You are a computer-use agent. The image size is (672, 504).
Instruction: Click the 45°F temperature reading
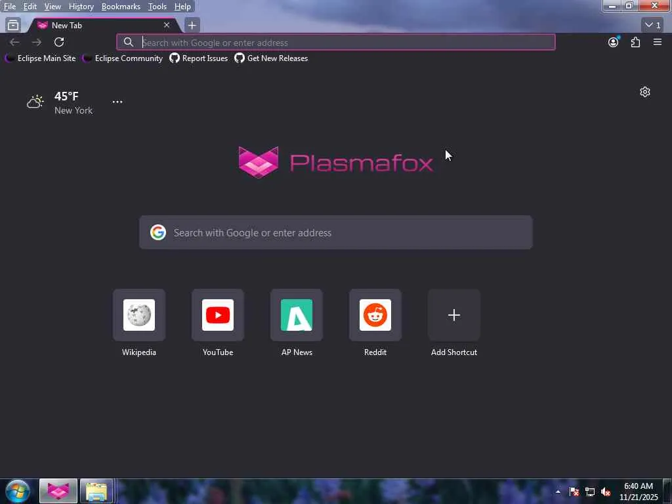(x=66, y=96)
